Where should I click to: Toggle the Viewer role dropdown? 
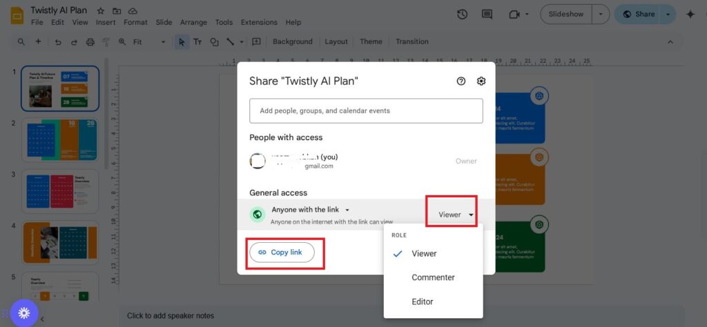[x=456, y=215]
